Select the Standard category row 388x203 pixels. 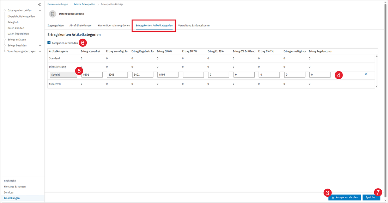click(x=211, y=58)
